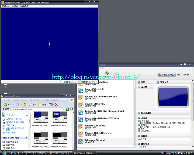Click 파일 이름 변경 link

(12, 142)
